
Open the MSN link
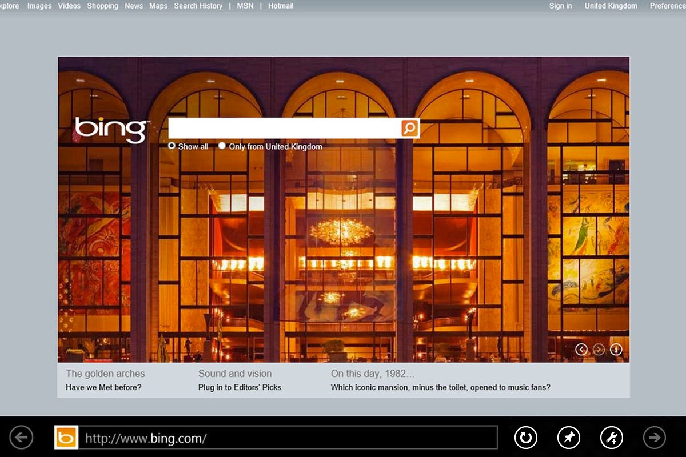click(245, 6)
